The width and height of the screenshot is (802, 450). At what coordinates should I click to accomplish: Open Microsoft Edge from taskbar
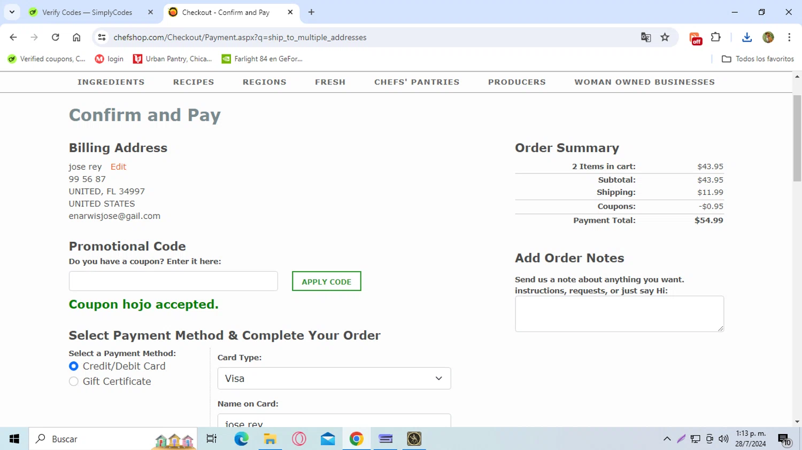[242, 439]
